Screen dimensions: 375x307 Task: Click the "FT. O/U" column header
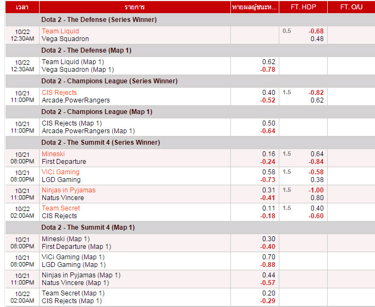pos(351,7)
